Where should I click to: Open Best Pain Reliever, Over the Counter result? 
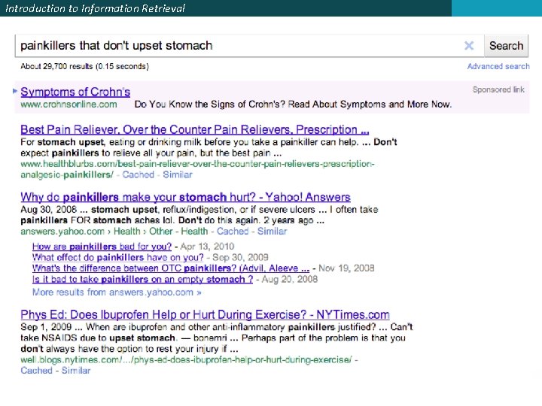click(x=195, y=129)
